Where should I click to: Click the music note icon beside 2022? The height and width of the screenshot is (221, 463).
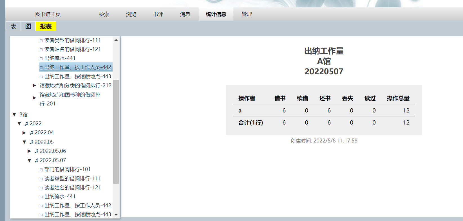click(26, 124)
